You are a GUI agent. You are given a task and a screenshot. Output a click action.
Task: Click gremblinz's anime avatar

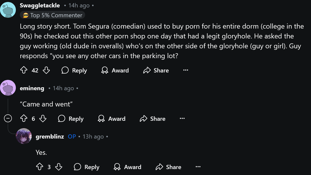tap(24, 136)
